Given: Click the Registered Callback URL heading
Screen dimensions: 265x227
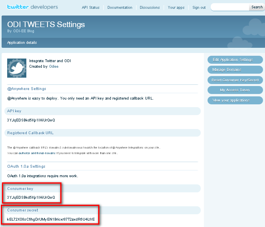Looking at the screenshot, I should coord(30,133).
